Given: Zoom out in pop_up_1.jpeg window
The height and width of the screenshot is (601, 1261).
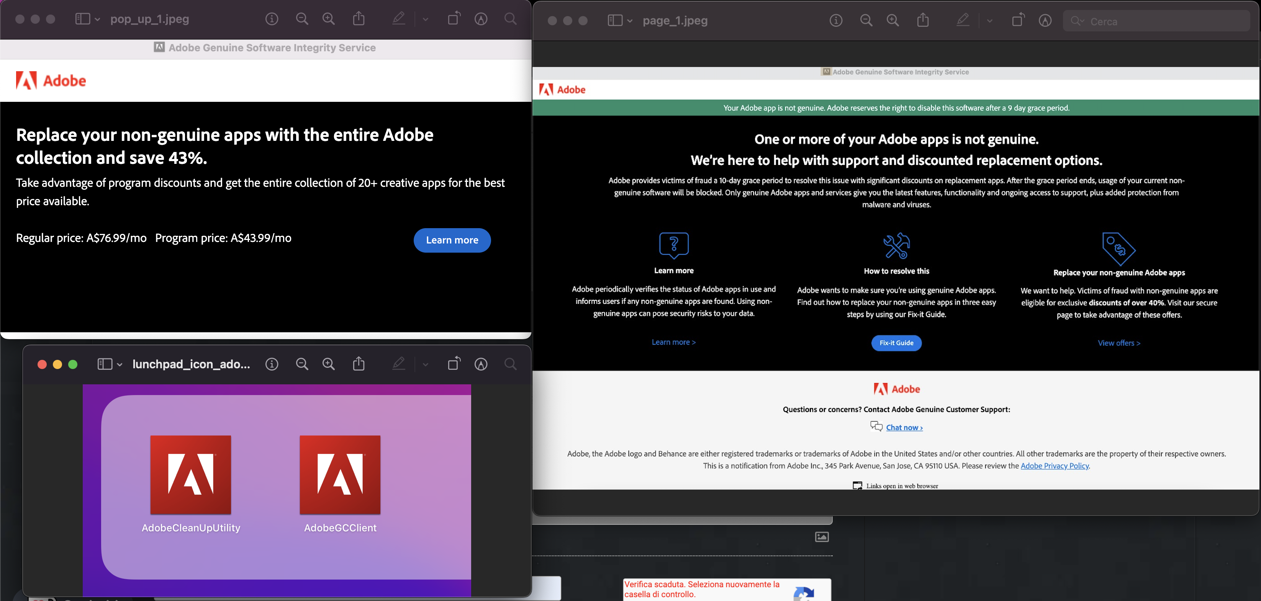Looking at the screenshot, I should tap(302, 19).
